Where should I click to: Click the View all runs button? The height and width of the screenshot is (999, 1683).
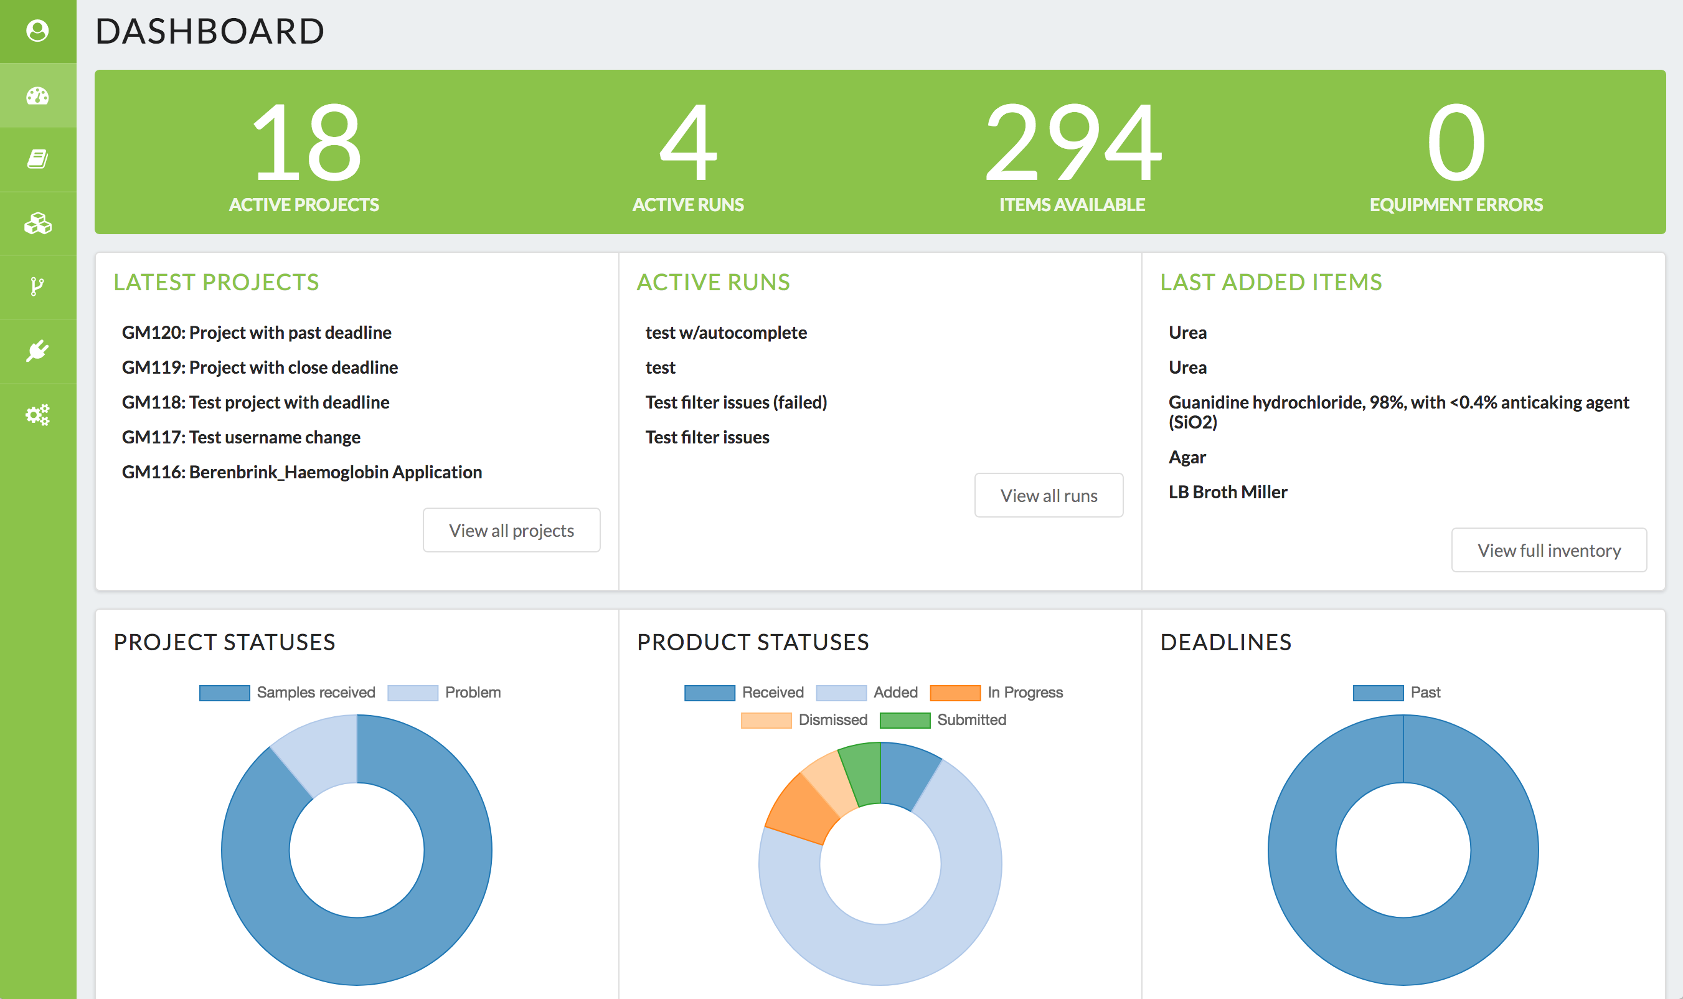coord(1049,496)
